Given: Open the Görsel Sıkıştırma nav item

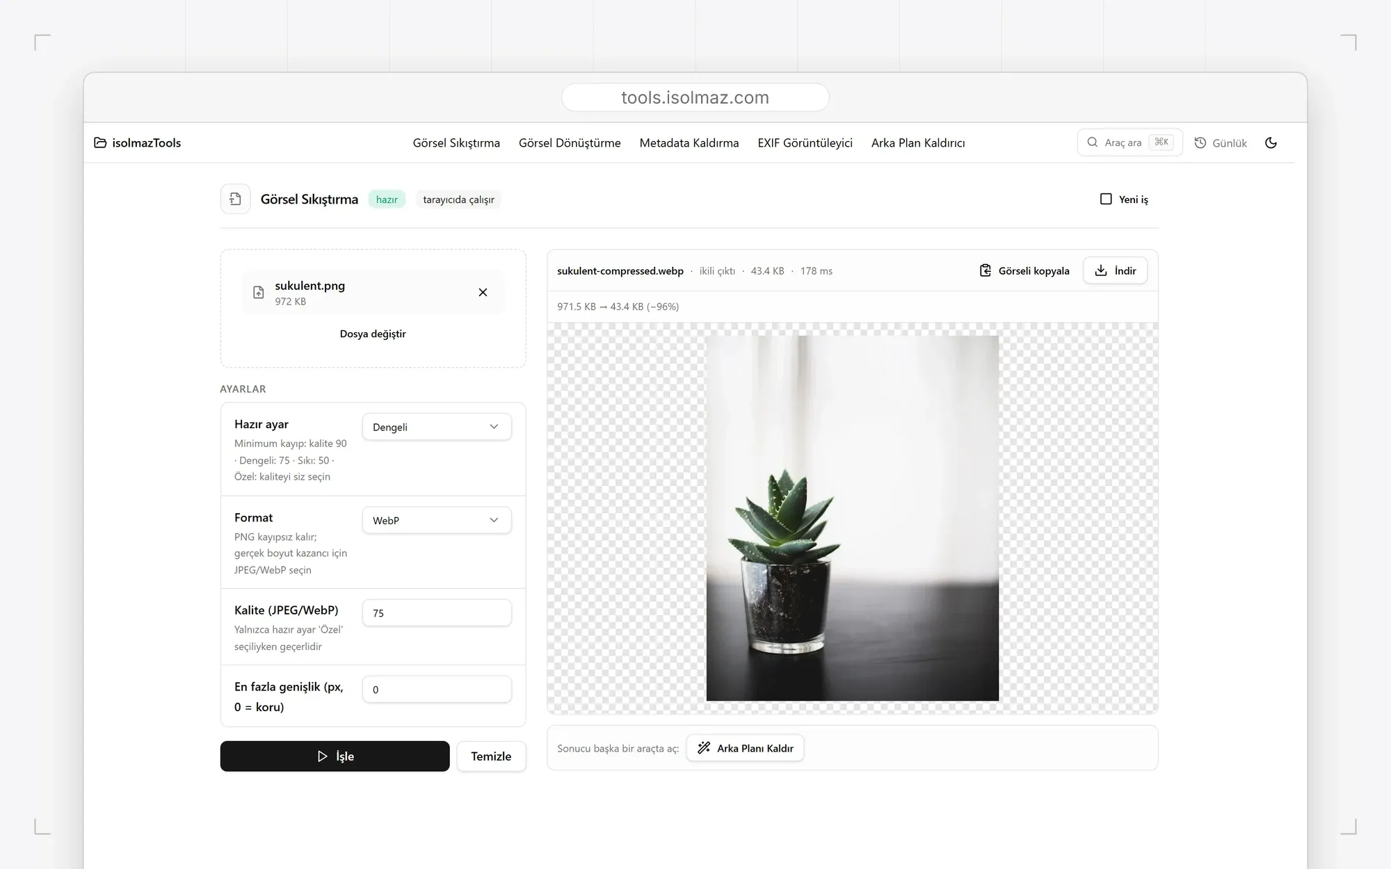Looking at the screenshot, I should 456,143.
